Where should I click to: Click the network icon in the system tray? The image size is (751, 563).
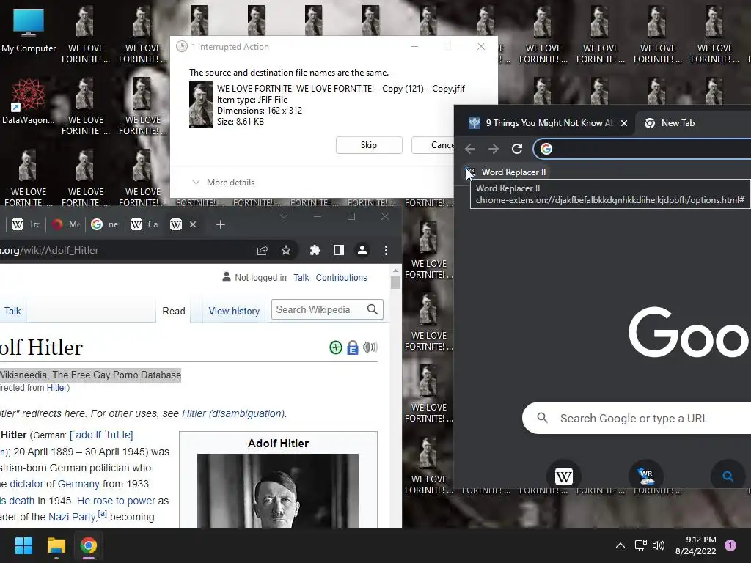640,545
